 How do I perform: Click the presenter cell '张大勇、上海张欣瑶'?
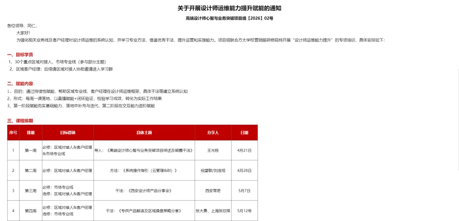pyautogui.click(x=213, y=210)
